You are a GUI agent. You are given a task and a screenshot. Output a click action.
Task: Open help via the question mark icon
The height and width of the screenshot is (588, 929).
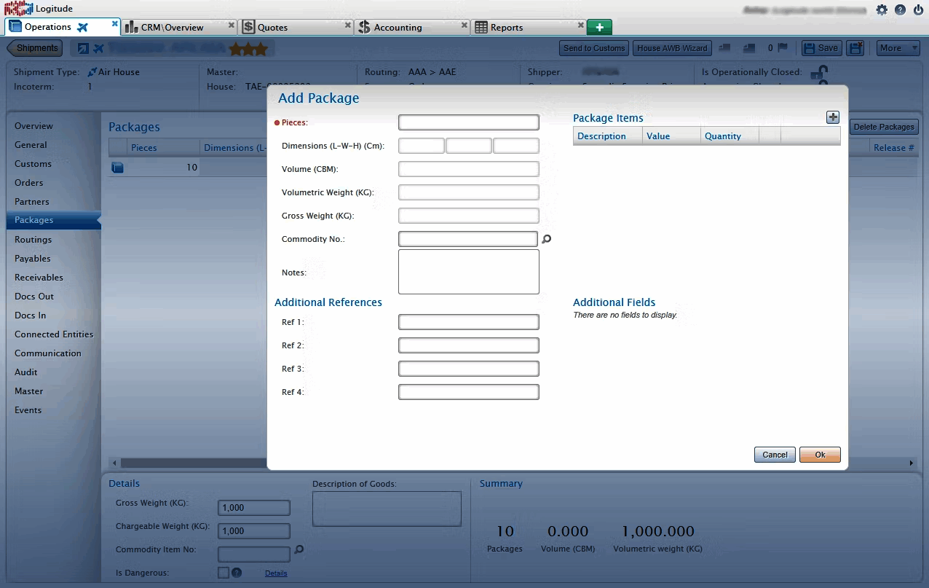[x=900, y=9]
